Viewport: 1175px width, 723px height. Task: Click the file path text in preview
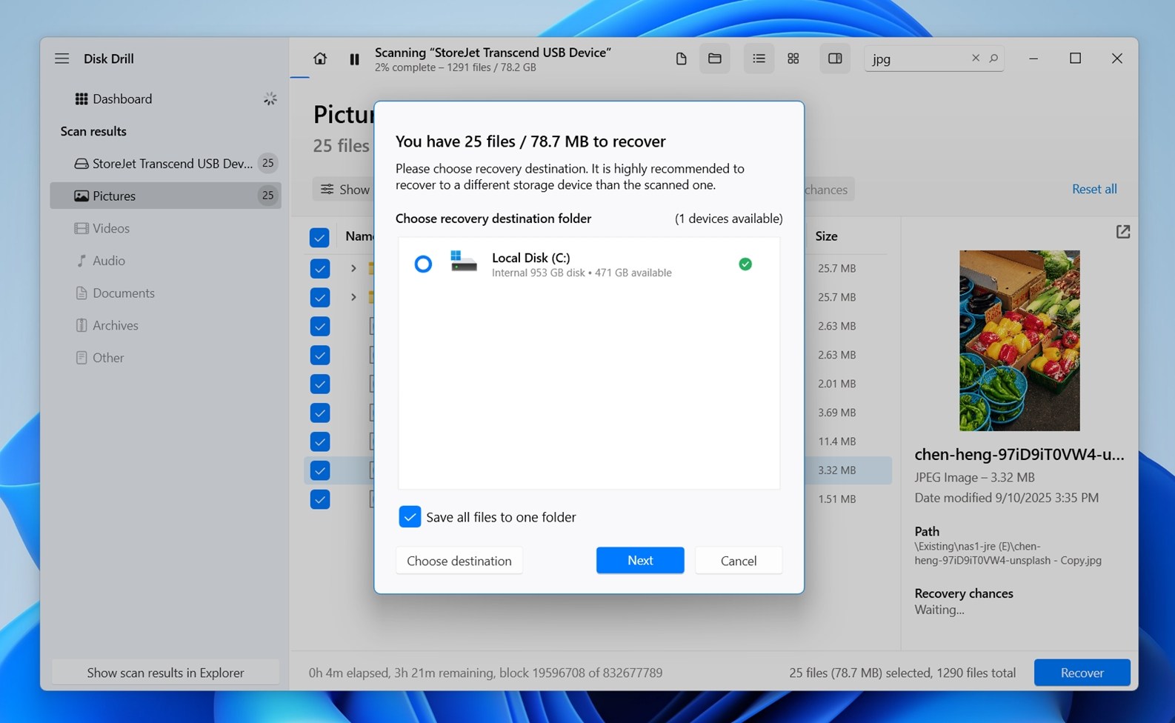click(1008, 553)
